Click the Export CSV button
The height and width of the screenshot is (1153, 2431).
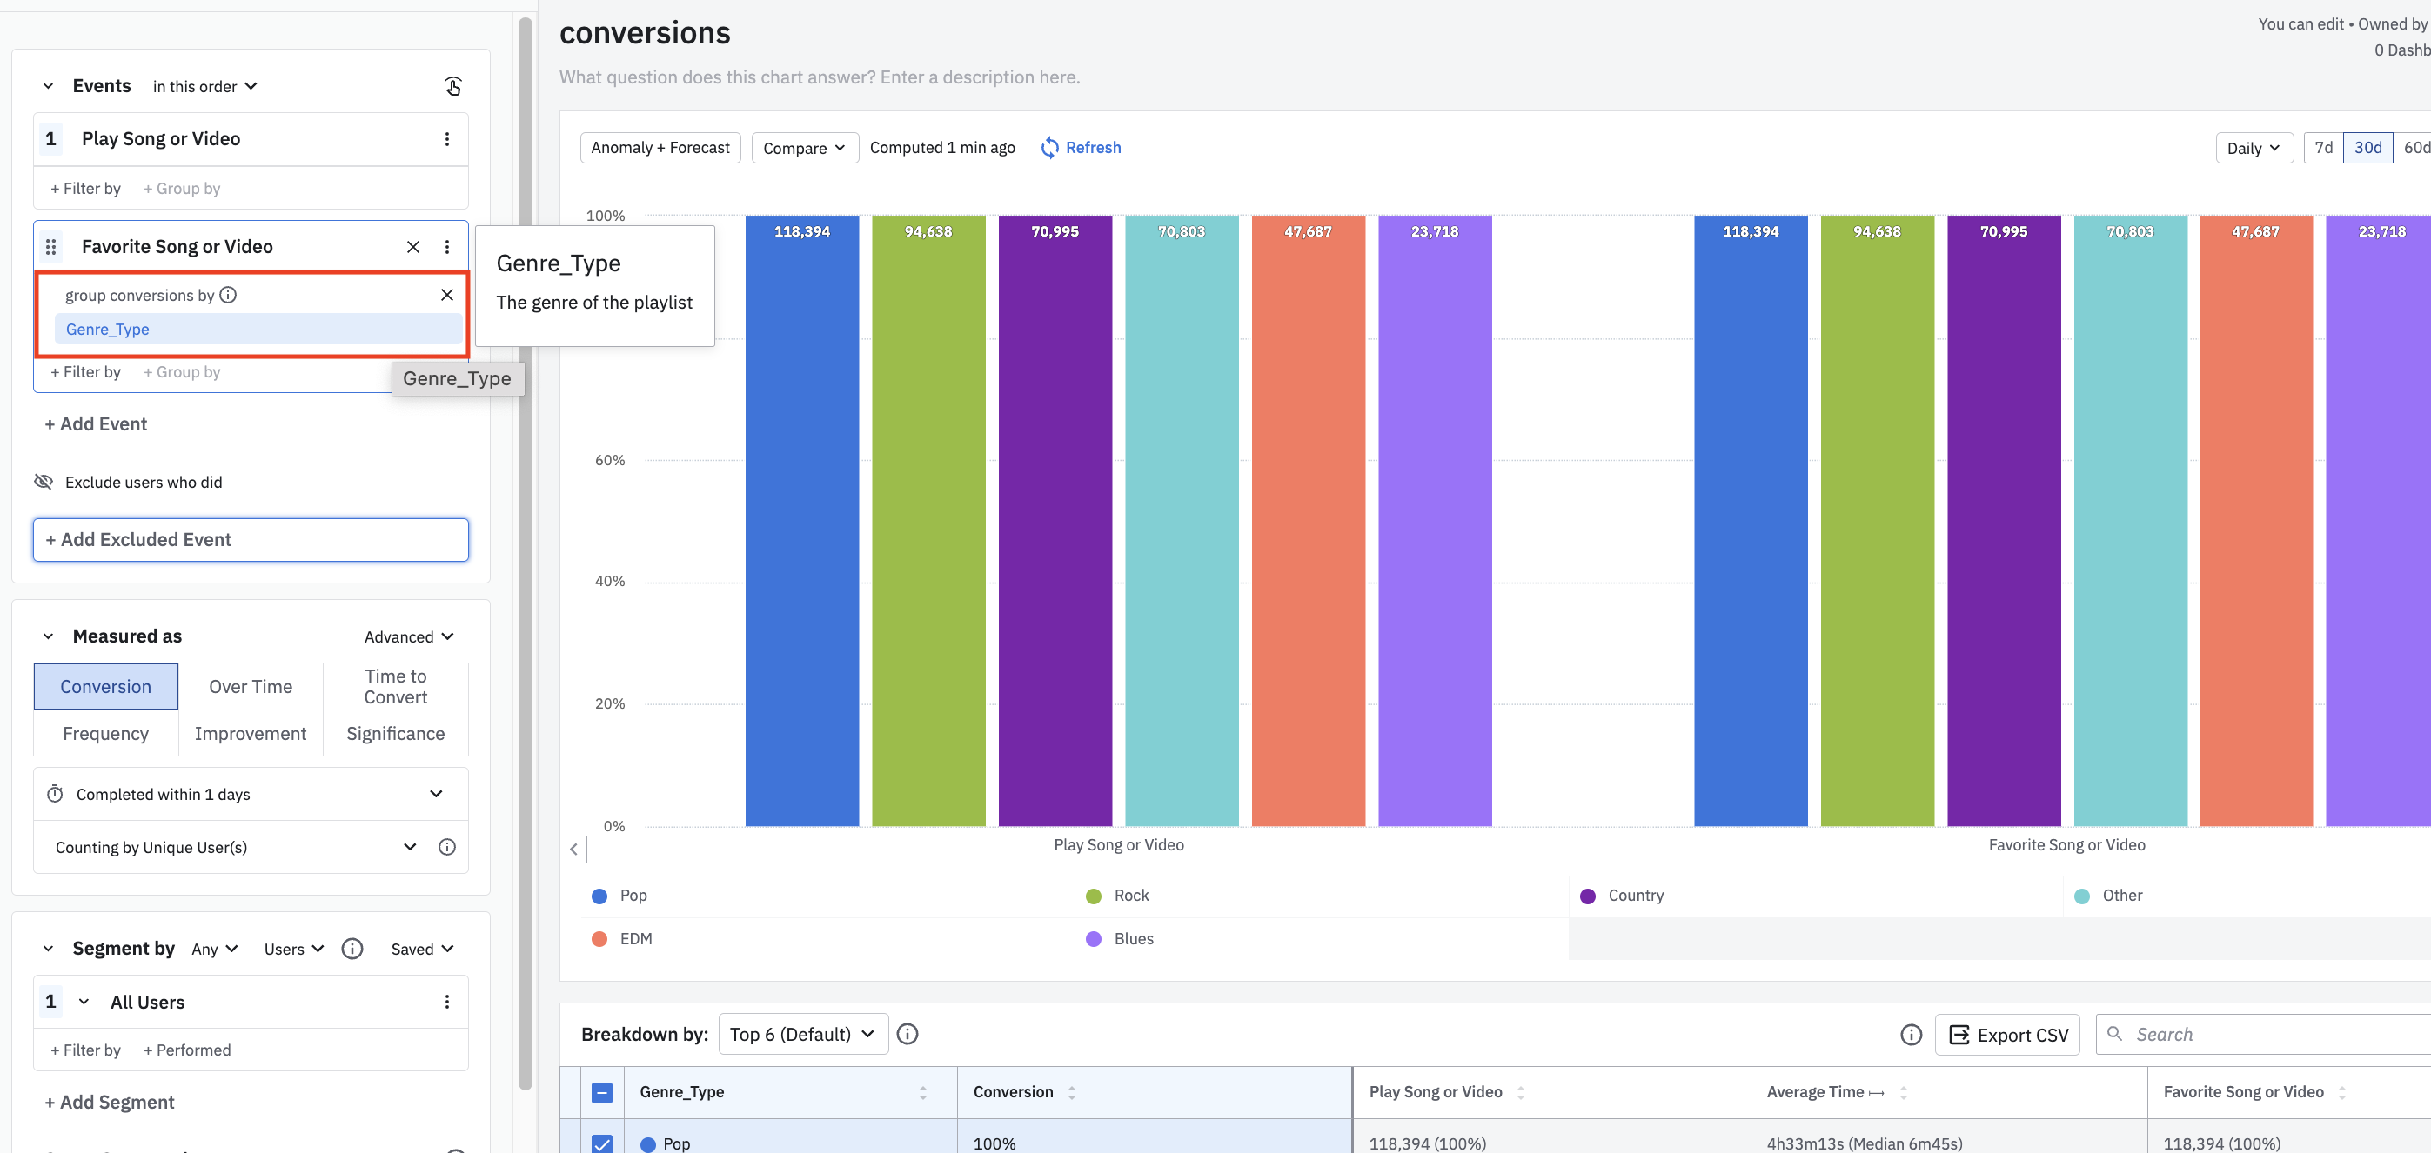(2007, 1035)
